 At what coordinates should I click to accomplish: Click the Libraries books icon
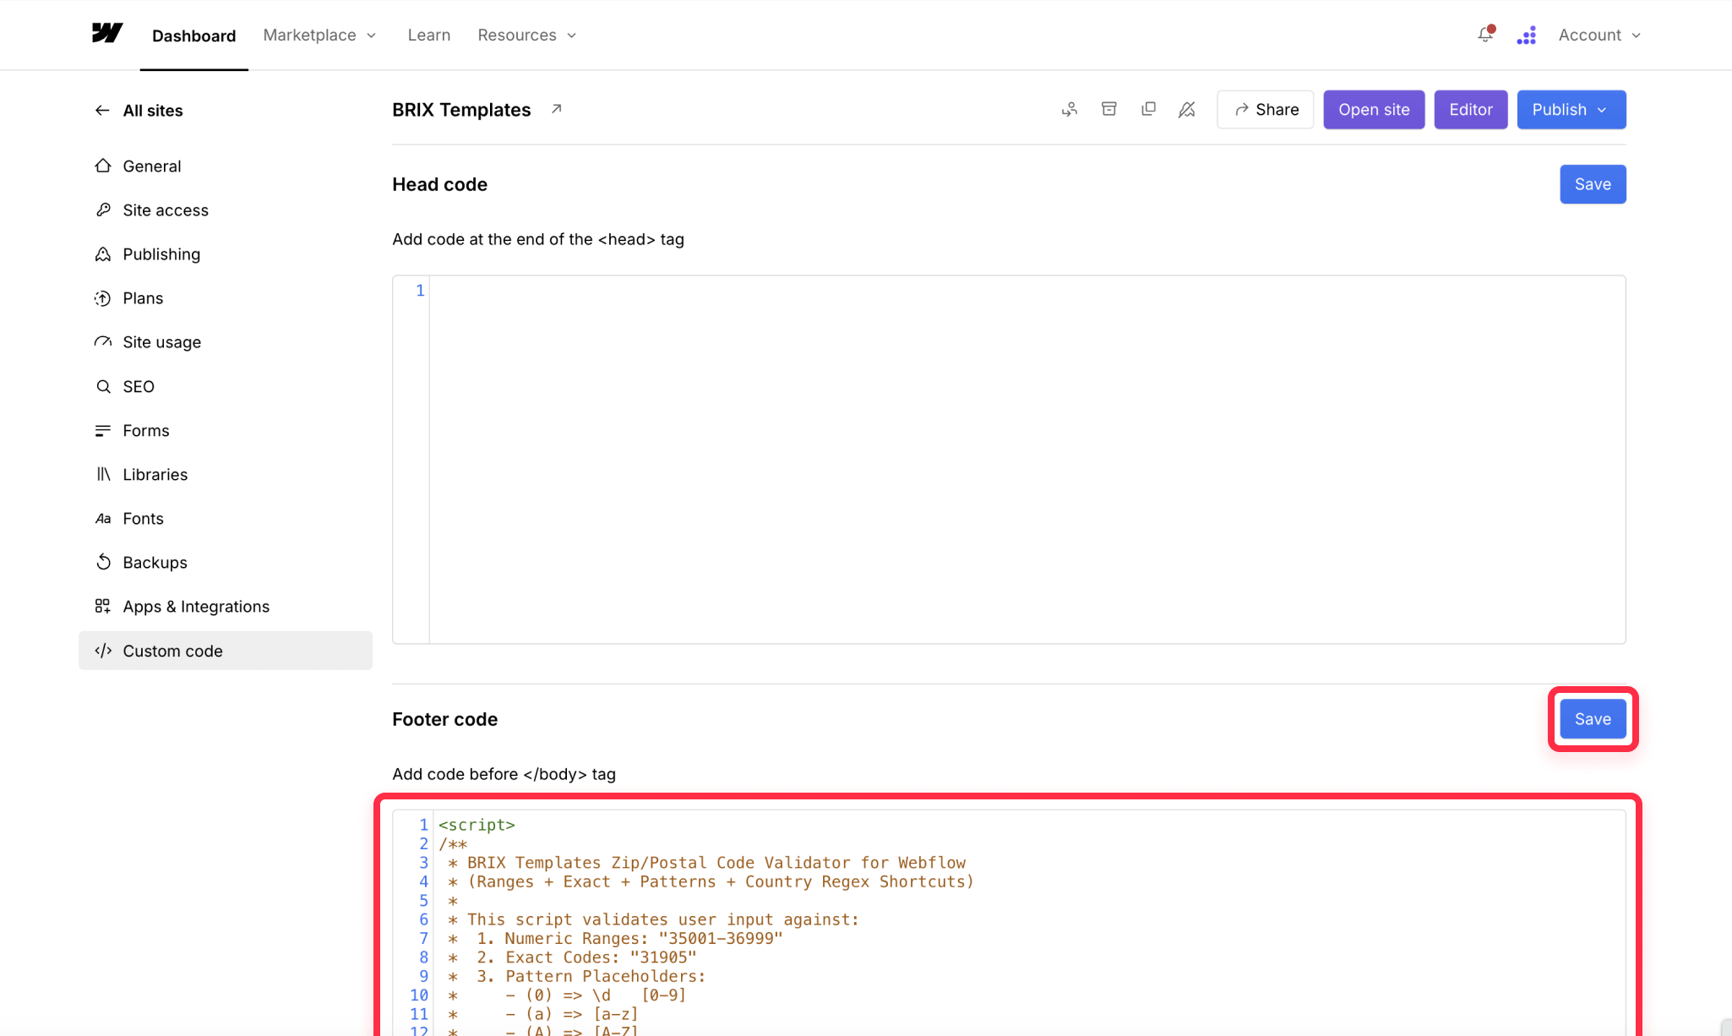[x=103, y=474]
